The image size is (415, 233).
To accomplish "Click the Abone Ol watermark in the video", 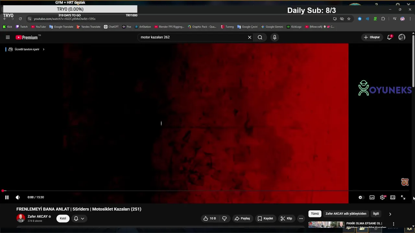I will 405,182.
